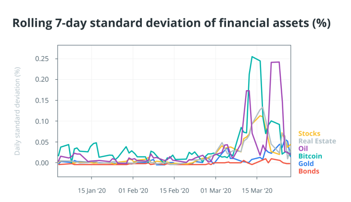Click the 0.25 y-axis value
This screenshot has width=351, height=202.
42,59
